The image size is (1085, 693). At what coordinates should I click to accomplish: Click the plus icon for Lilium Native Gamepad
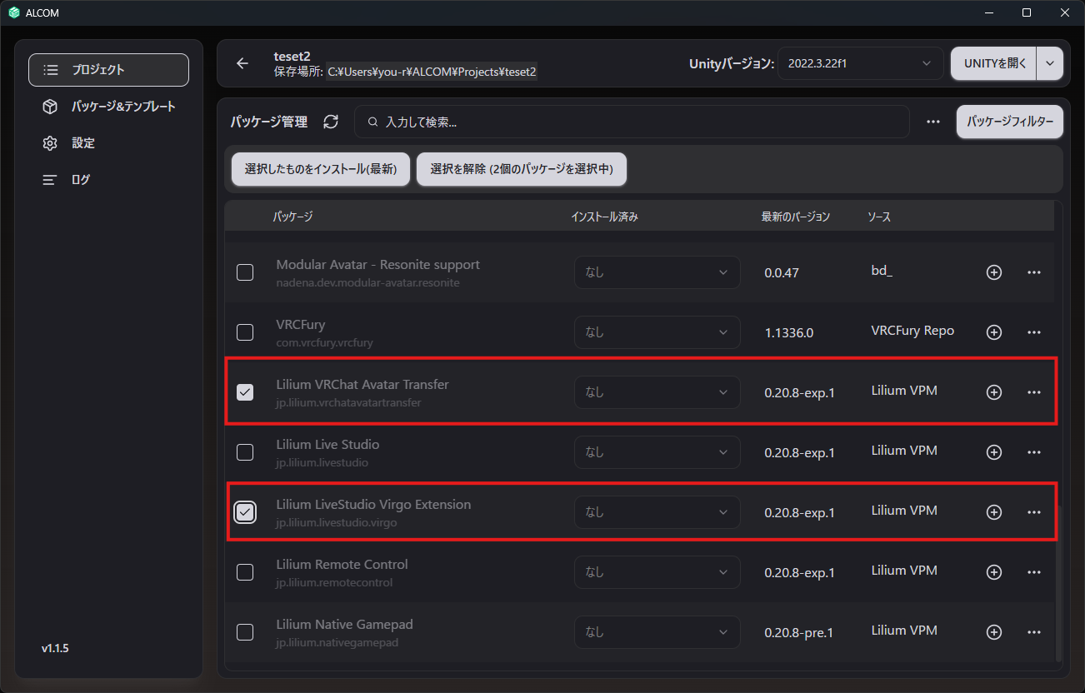(994, 632)
